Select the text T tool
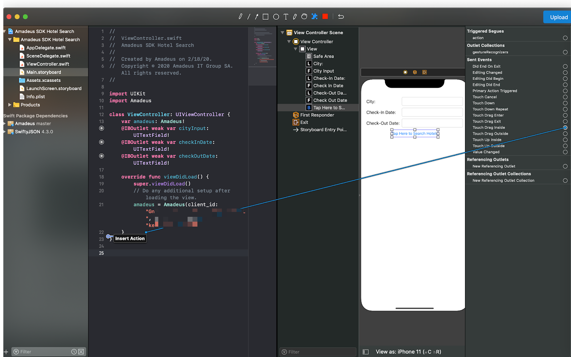 [x=286, y=17]
